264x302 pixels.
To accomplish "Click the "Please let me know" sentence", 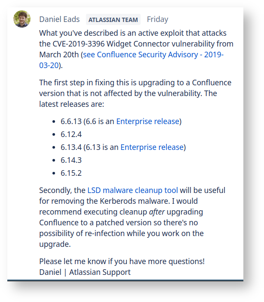I will coord(122,262).
